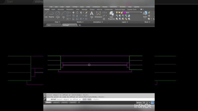Click new drawing plus tab button
The width and height of the screenshot is (198, 111).
point(80,25)
